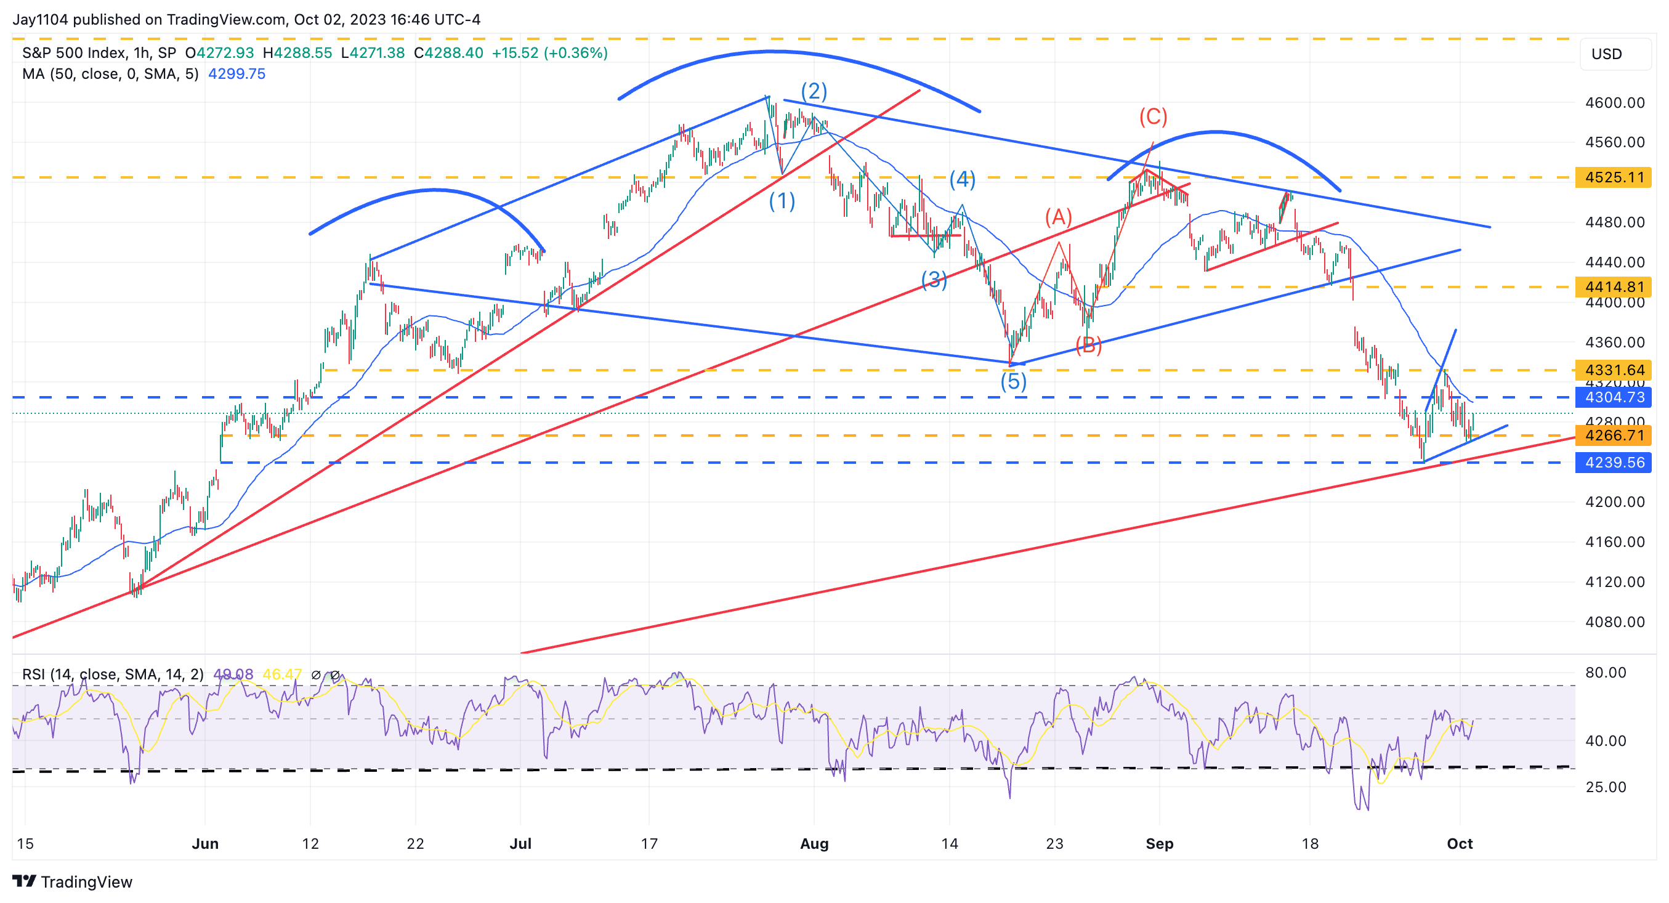Click the 4120.00 price axis value
The height and width of the screenshot is (903, 1669).
pos(1615,581)
